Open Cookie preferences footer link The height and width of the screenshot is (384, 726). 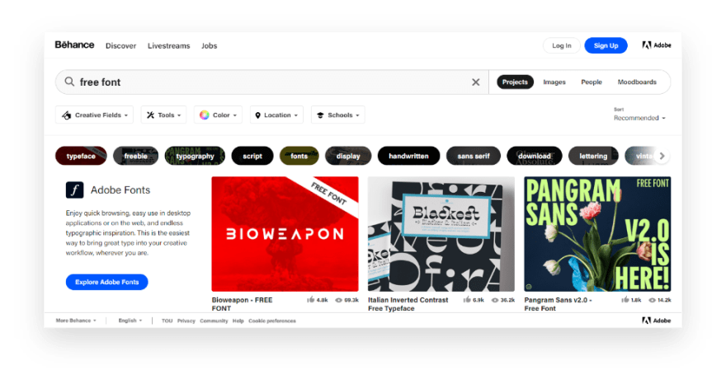point(271,321)
